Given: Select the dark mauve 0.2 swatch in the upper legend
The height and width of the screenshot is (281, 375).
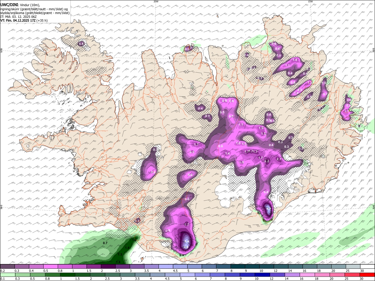Looking at the screenshot, I should click(7, 267).
